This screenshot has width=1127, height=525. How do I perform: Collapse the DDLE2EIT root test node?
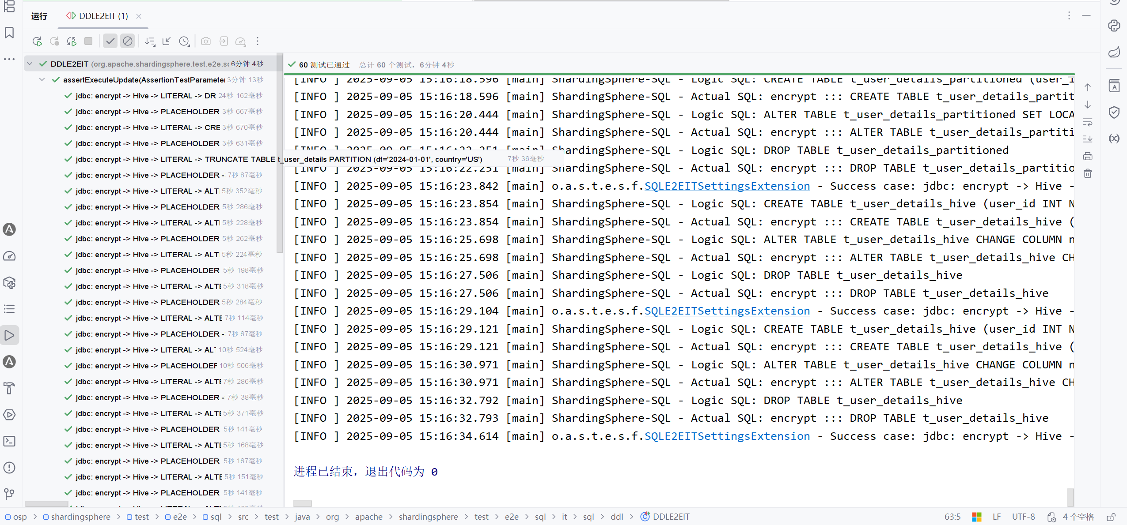pyautogui.click(x=30, y=64)
